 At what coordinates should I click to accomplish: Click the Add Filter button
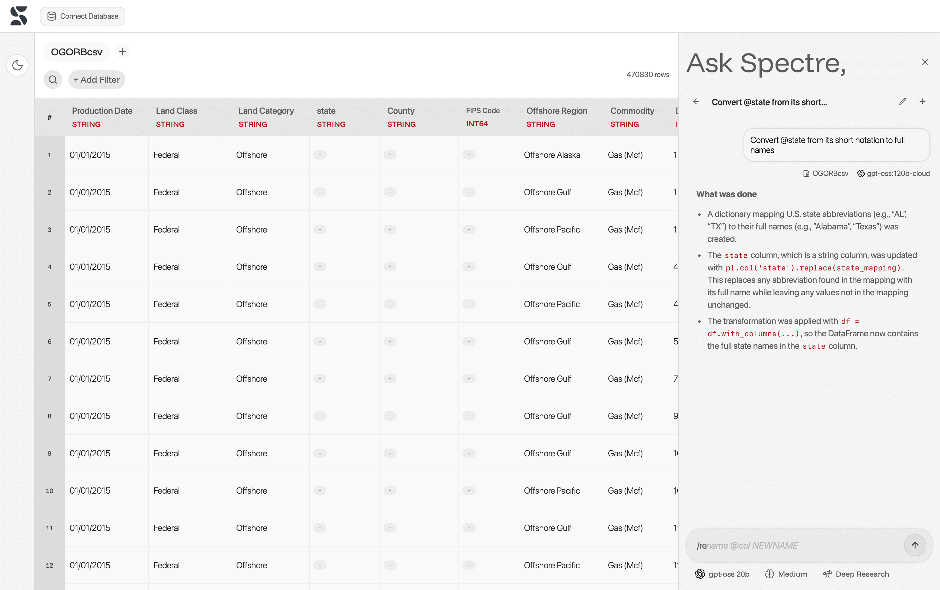click(96, 80)
